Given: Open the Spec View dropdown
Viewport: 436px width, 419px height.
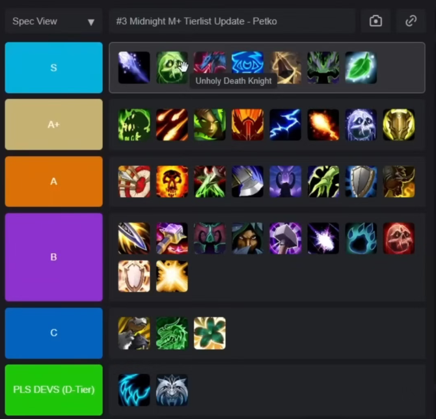Looking at the screenshot, I should tap(53, 21).
